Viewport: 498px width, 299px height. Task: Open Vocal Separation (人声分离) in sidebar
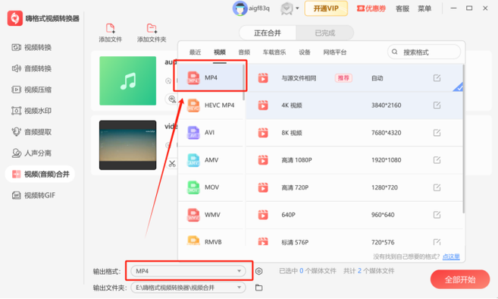coord(31,153)
